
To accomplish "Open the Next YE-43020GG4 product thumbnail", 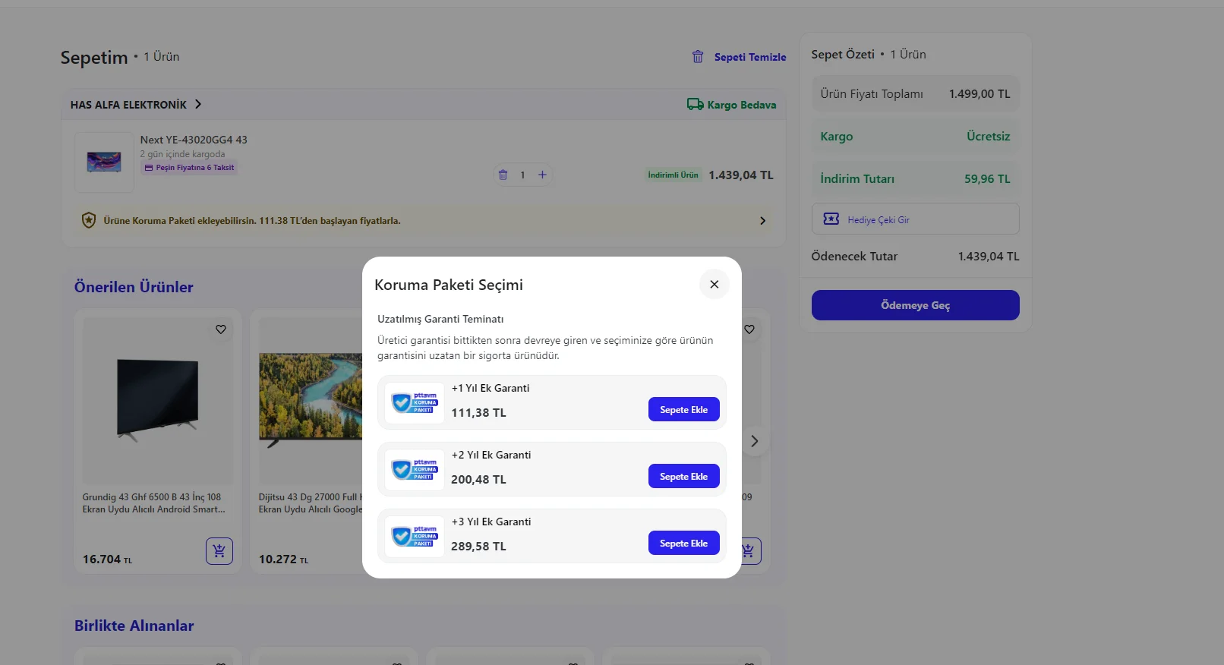I will (x=104, y=162).
